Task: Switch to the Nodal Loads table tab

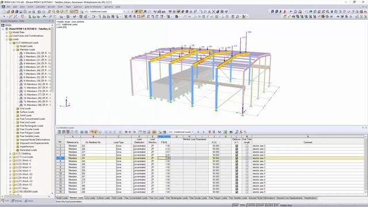Action: (62, 198)
